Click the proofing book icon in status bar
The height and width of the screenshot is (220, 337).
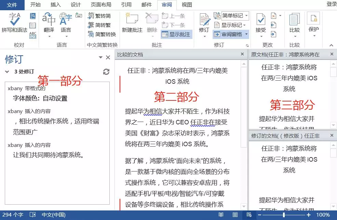(32, 215)
